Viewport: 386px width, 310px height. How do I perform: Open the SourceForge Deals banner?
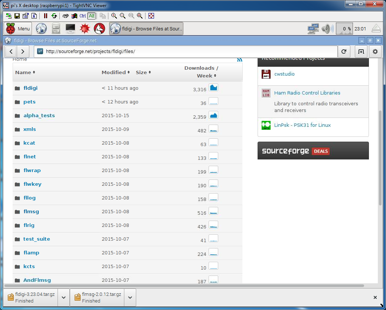pos(313,151)
